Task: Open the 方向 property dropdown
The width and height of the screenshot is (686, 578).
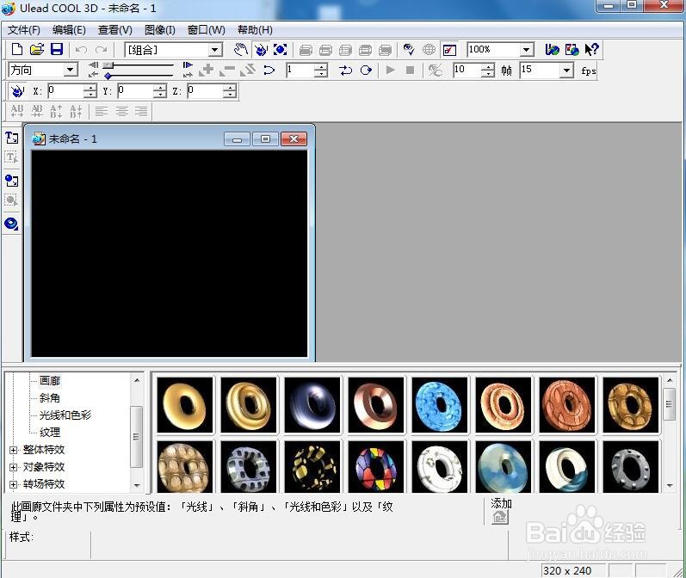Action: tap(70, 70)
